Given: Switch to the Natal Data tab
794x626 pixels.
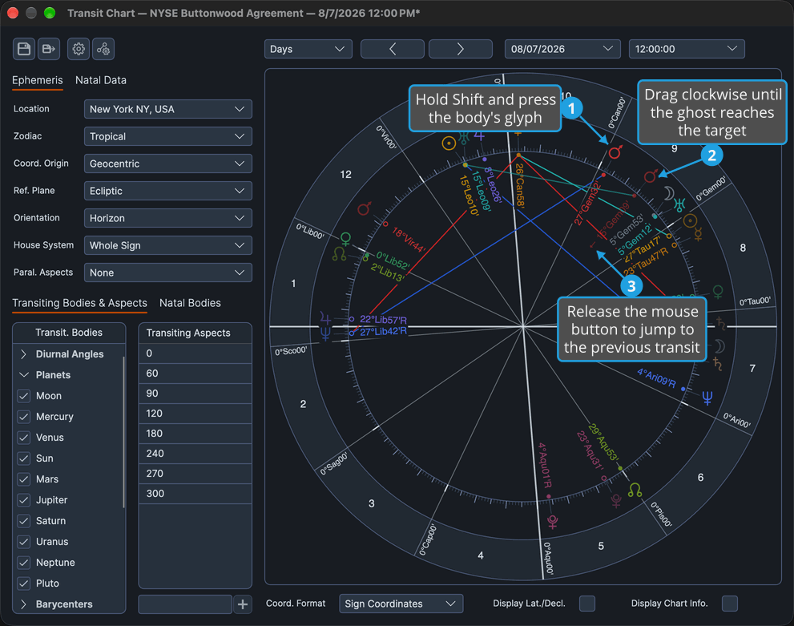Looking at the screenshot, I should pos(101,80).
